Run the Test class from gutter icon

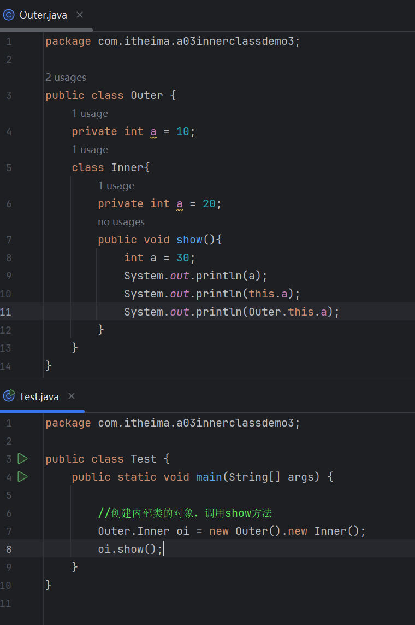click(22, 459)
